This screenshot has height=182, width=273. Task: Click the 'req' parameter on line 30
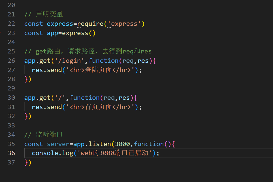click(109, 98)
